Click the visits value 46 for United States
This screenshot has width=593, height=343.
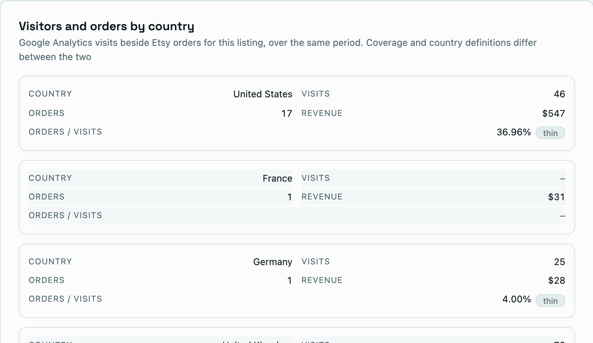(x=559, y=94)
